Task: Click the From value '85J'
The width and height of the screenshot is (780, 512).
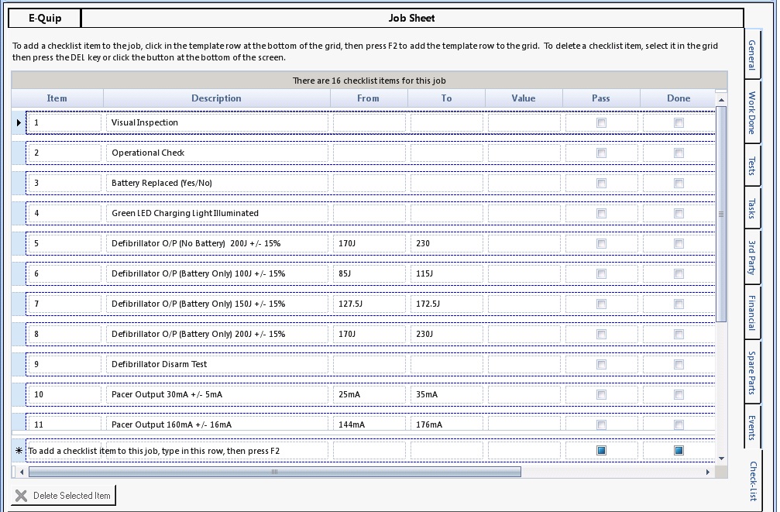Action: tap(369, 274)
